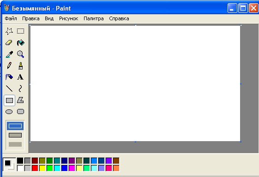
Task: Pick the bright yellow swatch
Action: click(x=42, y=168)
